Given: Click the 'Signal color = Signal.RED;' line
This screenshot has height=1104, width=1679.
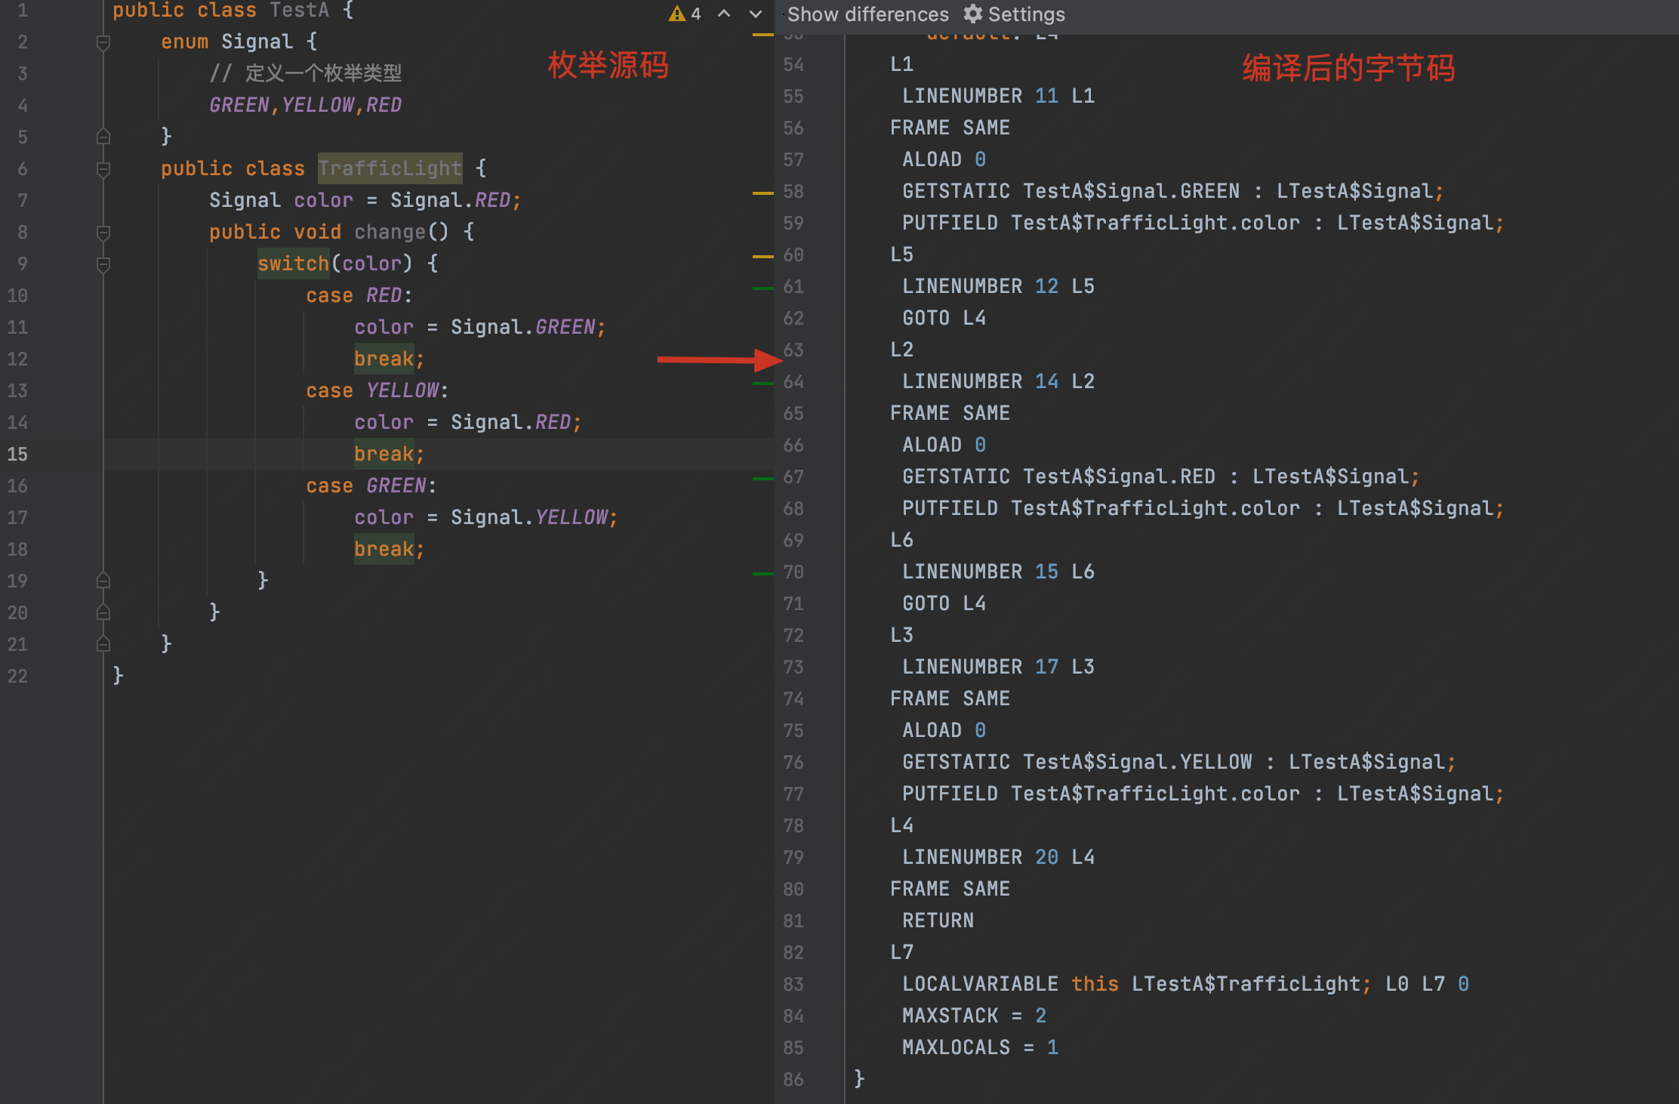Looking at the screenshot, I should click(365, 200).
